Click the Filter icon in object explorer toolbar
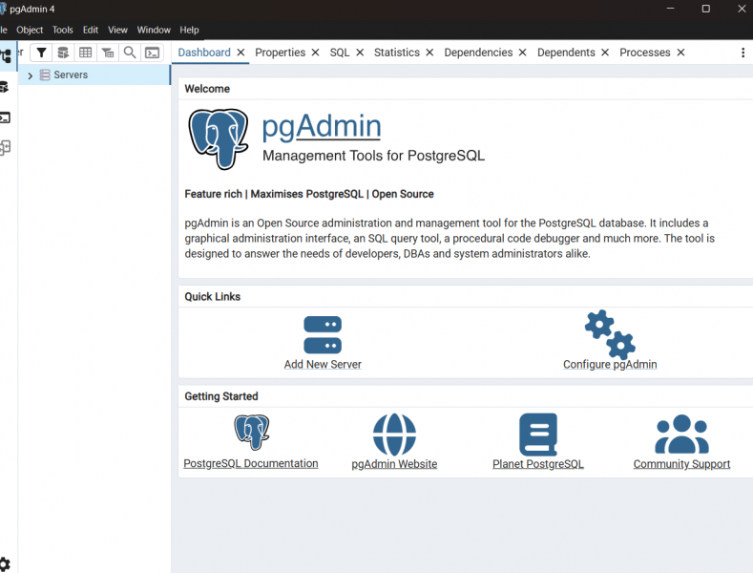Screen dimensions: 753x573 point(41,53)
